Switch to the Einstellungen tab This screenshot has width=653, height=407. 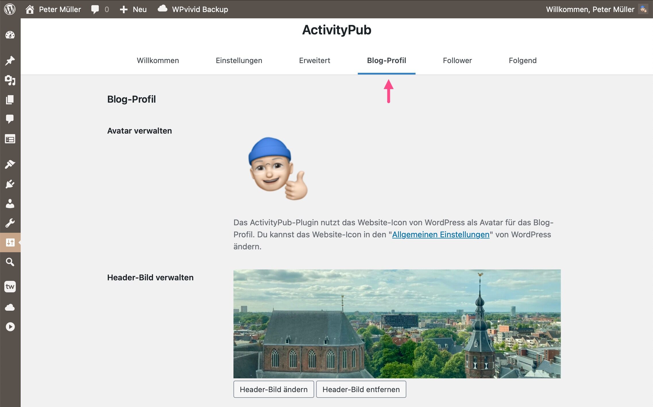tap(239, 60)
